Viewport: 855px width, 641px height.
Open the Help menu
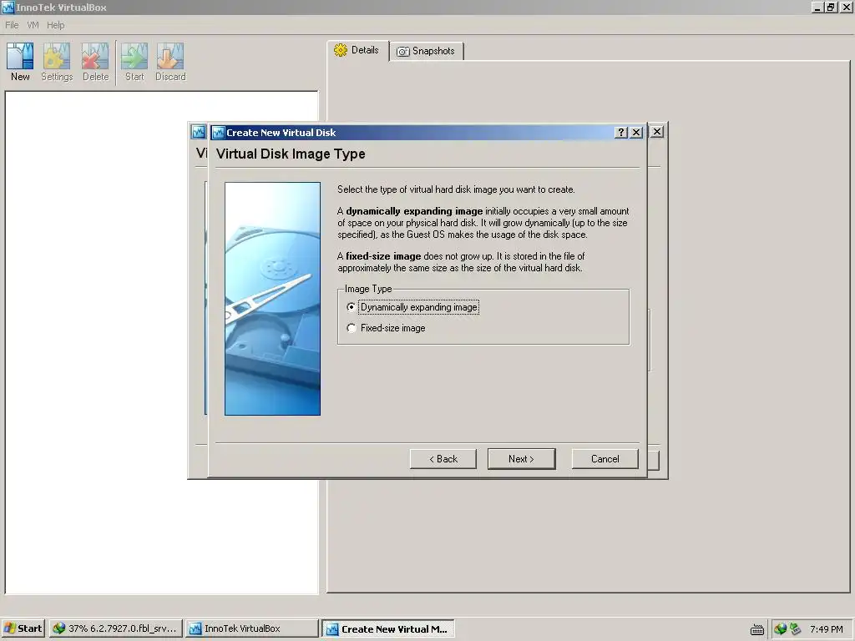pos(56,25)
